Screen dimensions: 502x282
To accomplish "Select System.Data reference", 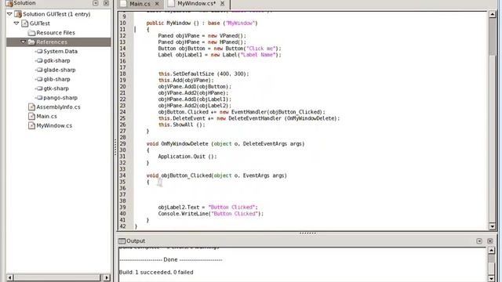I will click(60, 51).
